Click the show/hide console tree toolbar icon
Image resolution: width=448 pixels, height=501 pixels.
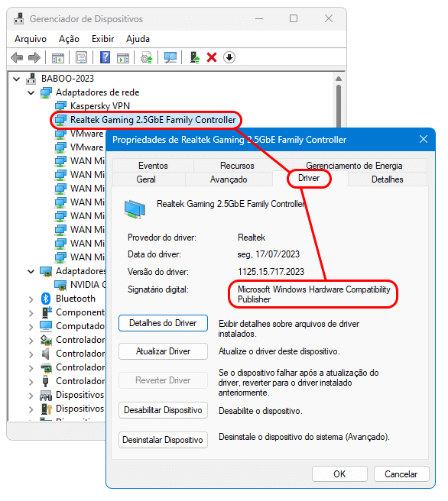(58, 58)
